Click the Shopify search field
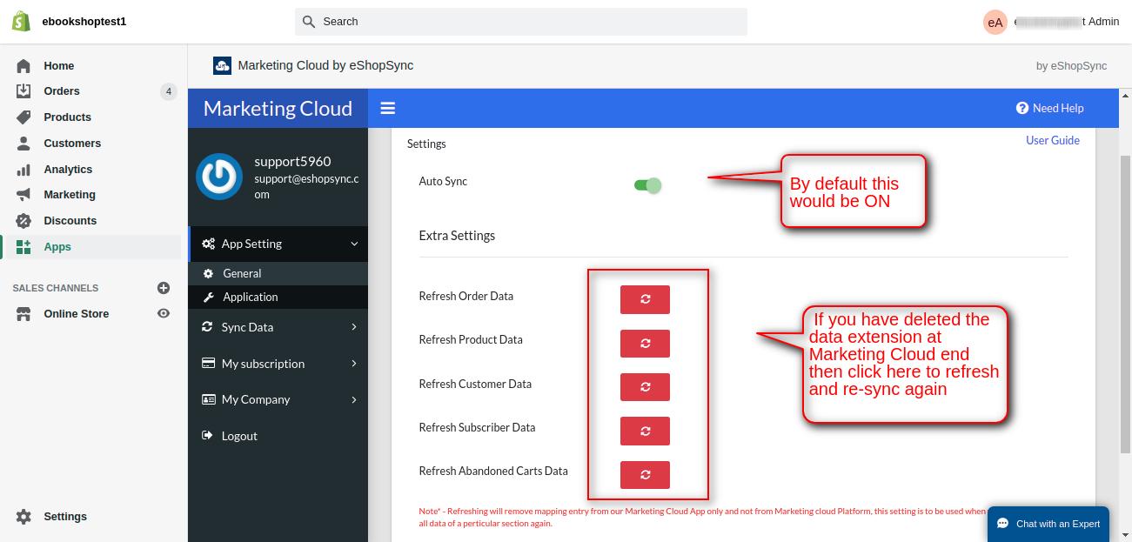The image size is (1132, 542). tap(521, 22)
